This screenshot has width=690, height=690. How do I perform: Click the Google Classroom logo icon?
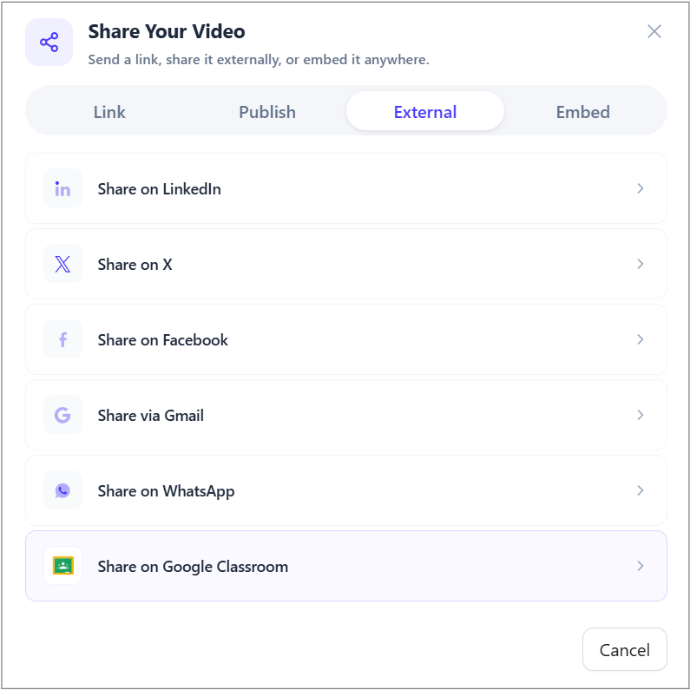coord(62,566)
